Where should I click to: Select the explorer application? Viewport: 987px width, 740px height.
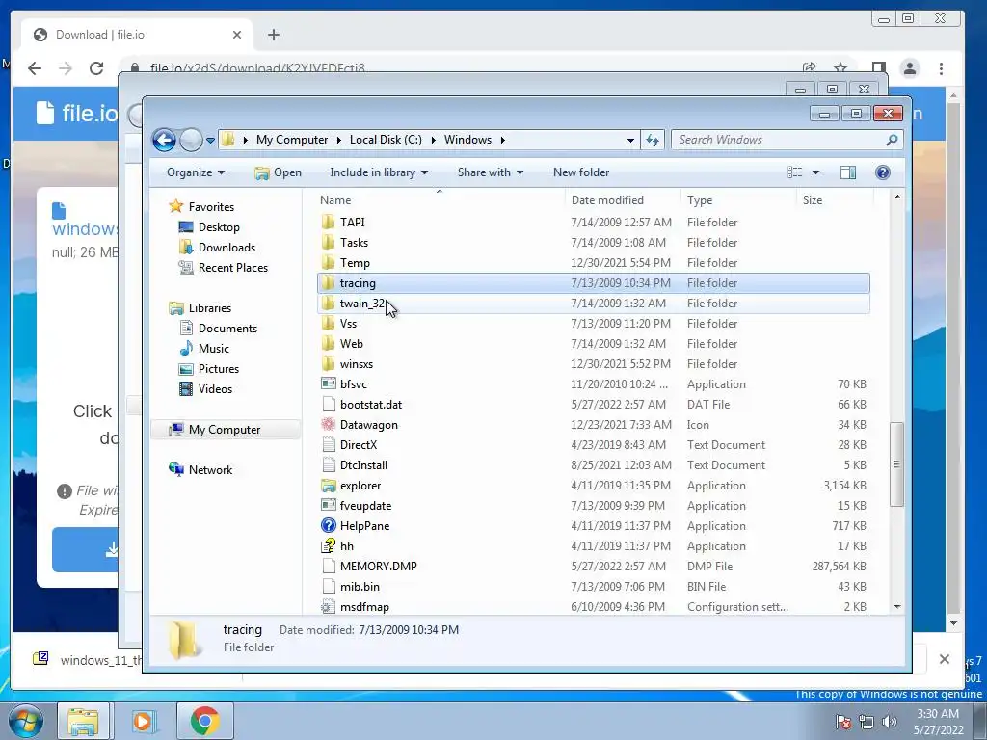(x=594, y=486)
